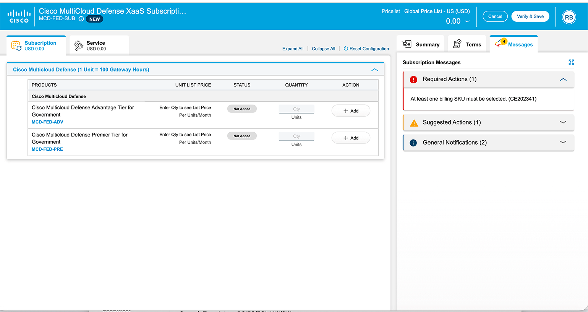Select the Messages tab
This screenshot has width=588, height=312.
(514, 44)
